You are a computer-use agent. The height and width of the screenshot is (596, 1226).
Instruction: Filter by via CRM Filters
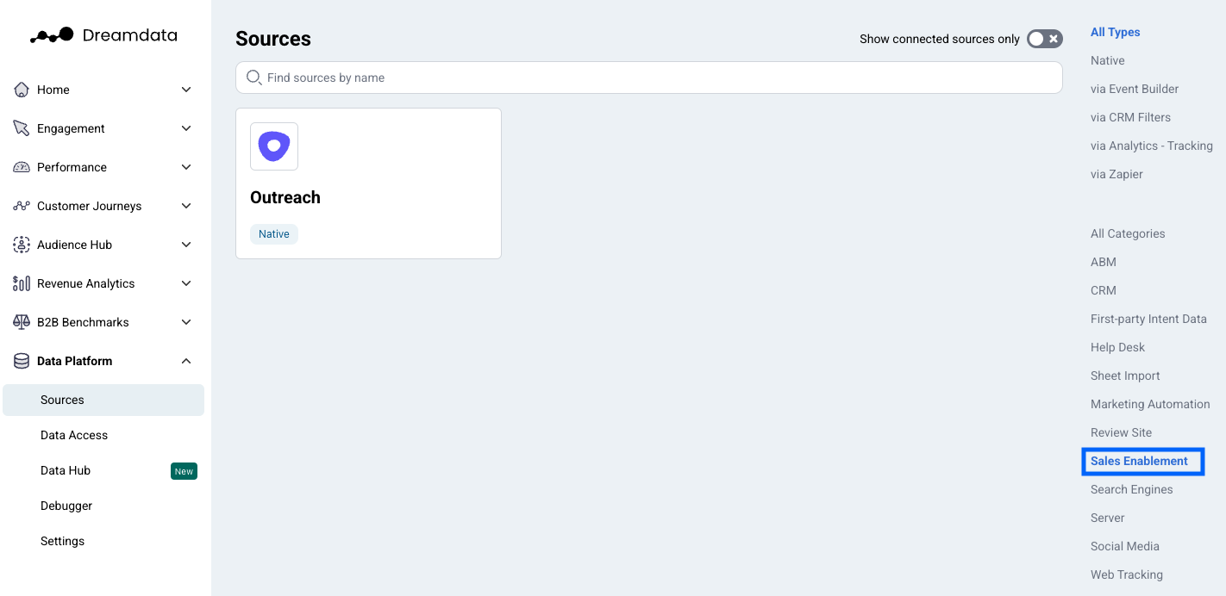1130,117
